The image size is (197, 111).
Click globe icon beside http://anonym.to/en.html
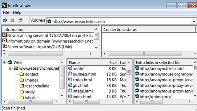click(137, 68)
